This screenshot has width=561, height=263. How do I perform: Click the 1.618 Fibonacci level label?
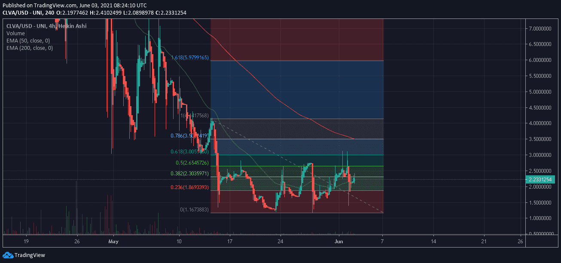[189, 58]
